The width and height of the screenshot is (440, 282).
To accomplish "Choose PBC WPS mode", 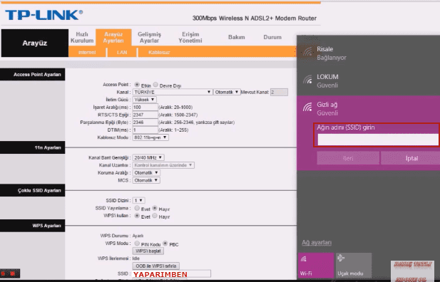I will click(165, 243).
